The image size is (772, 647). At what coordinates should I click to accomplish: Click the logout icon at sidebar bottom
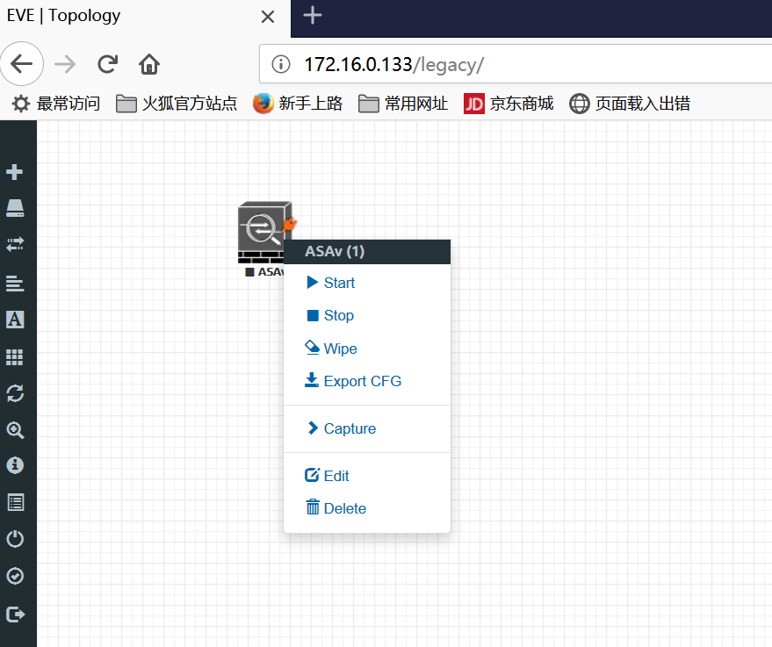(x=15, y=615)
